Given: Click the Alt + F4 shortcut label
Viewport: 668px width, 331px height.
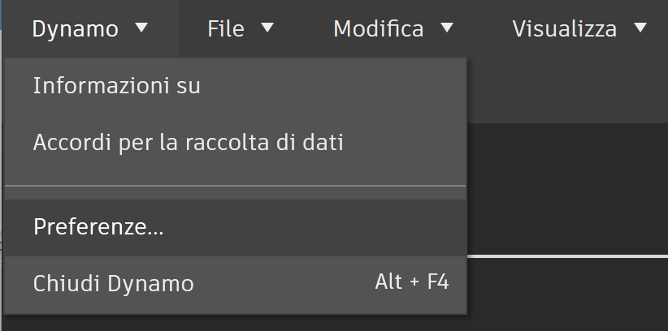Looking at the screenshot, I should tap(412, 282).
